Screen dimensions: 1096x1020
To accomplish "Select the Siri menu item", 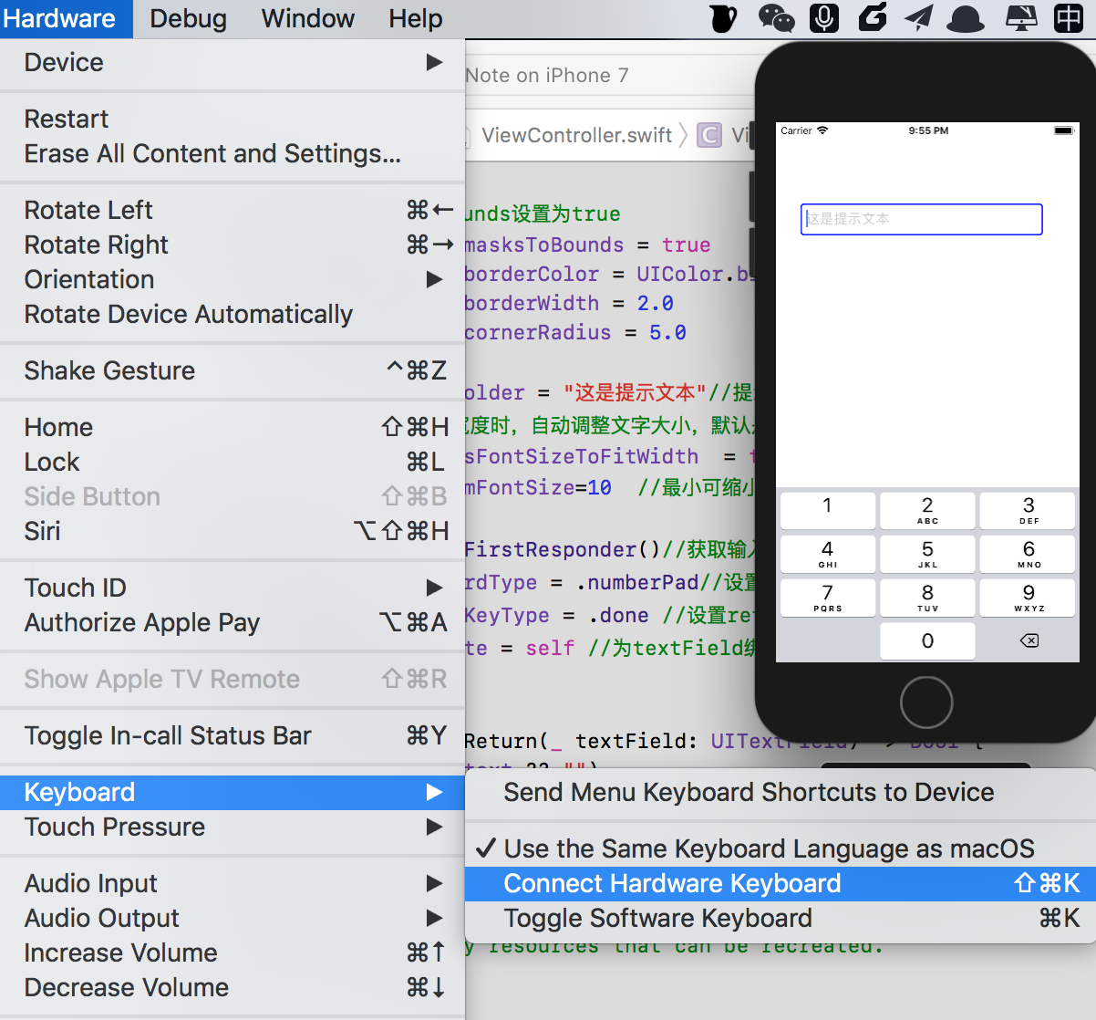I will [x=233, y=531].
